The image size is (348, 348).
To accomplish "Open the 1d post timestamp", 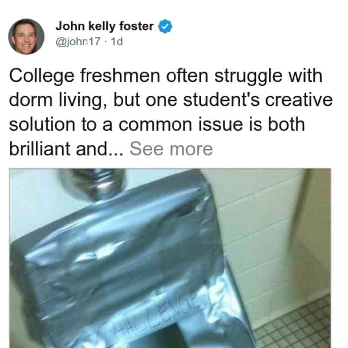I will point(117,41).
